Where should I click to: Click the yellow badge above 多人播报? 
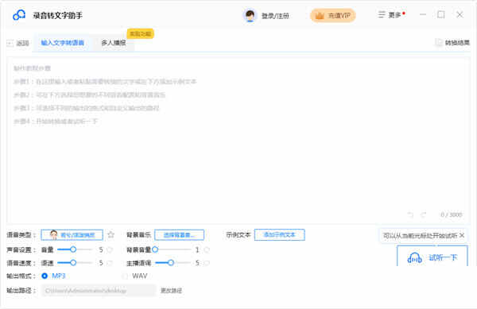[x=140, y=33]
